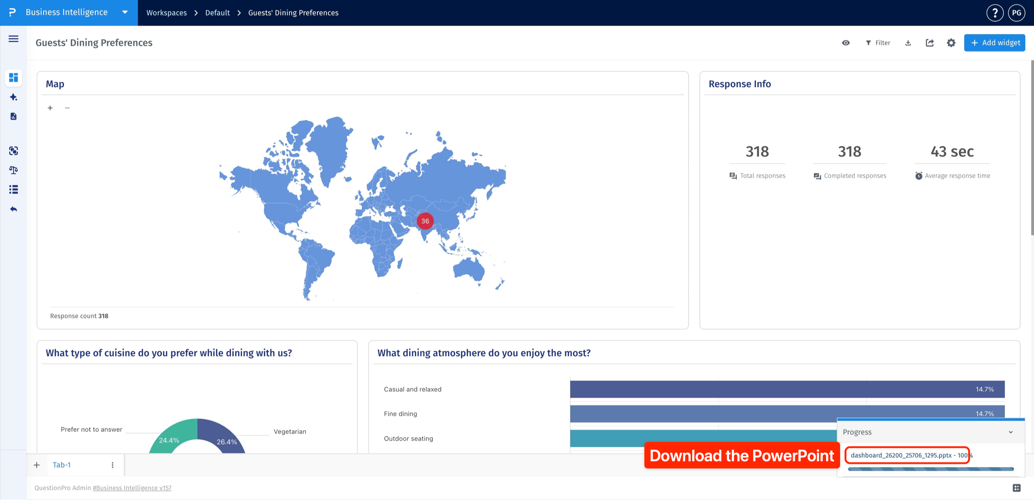Screen dimensions: 1034x500
Task: Open the Filter control
Action: 878,43
